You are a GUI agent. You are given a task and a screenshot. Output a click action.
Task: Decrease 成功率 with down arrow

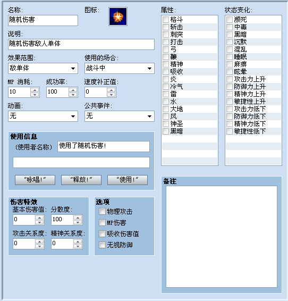73,95
